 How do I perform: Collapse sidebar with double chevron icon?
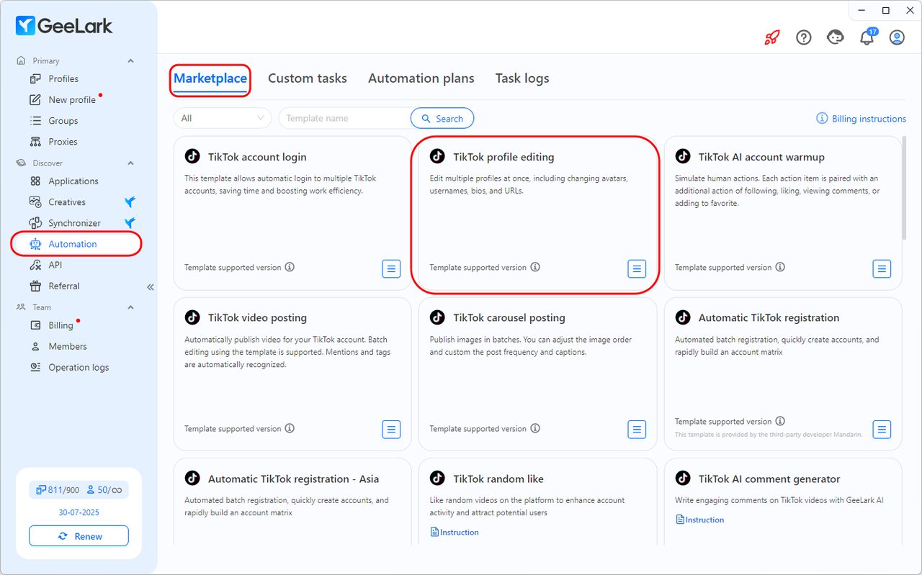(151, 287)
